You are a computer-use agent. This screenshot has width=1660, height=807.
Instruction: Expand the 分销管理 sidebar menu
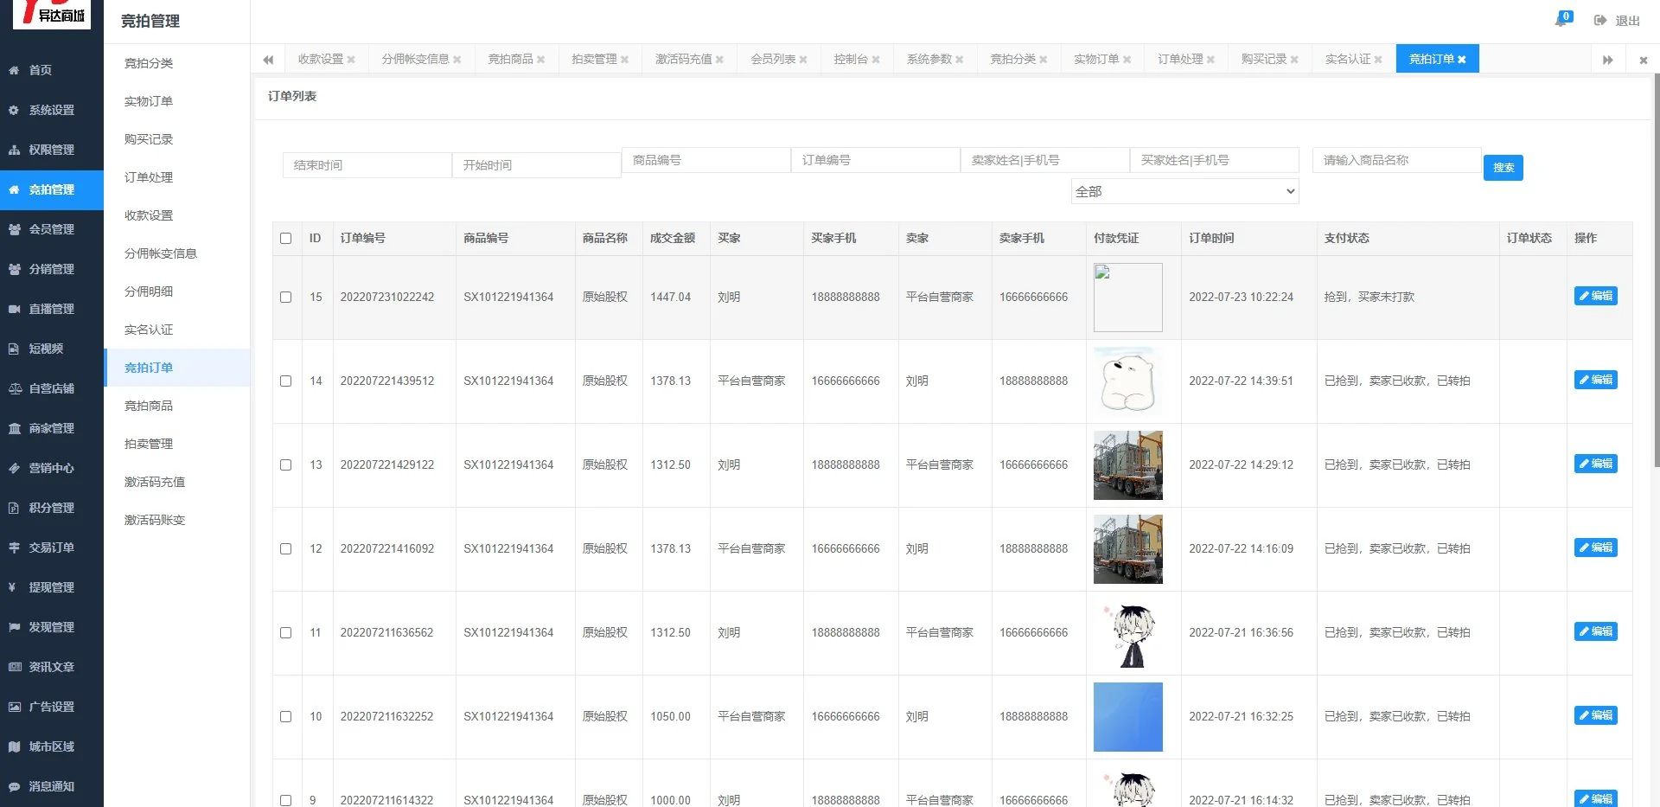tap(51, 269)
